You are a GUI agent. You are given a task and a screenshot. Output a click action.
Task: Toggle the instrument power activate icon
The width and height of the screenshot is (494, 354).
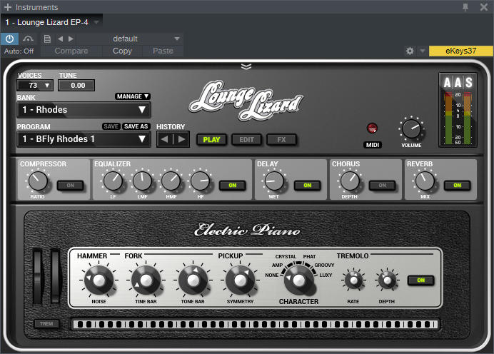pos(10,39)
